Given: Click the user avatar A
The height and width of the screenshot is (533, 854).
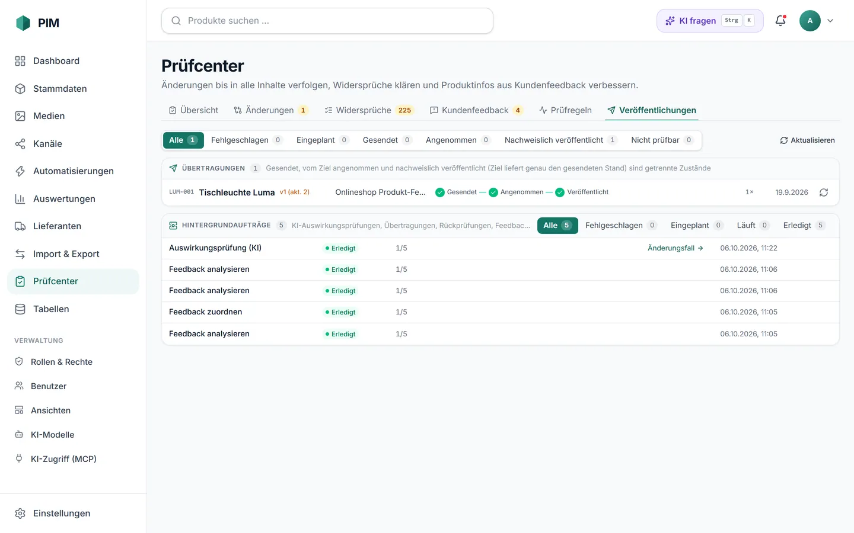Looking at the screenshot, I should pos(810,21).
